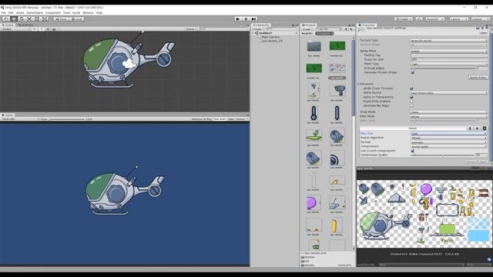Select the Game tab
Image resolution: width=493 pixels, height=277 pixels.
(8, 115)
